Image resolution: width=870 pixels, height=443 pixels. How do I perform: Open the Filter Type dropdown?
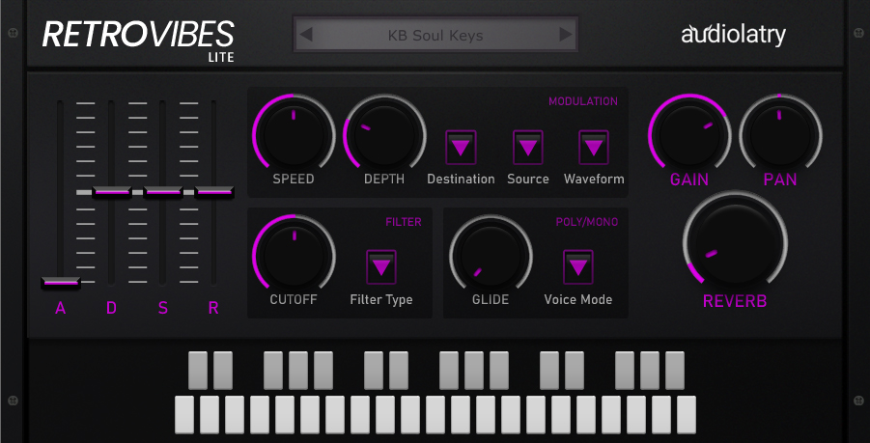pyautogui.click(x=381, y=267)
